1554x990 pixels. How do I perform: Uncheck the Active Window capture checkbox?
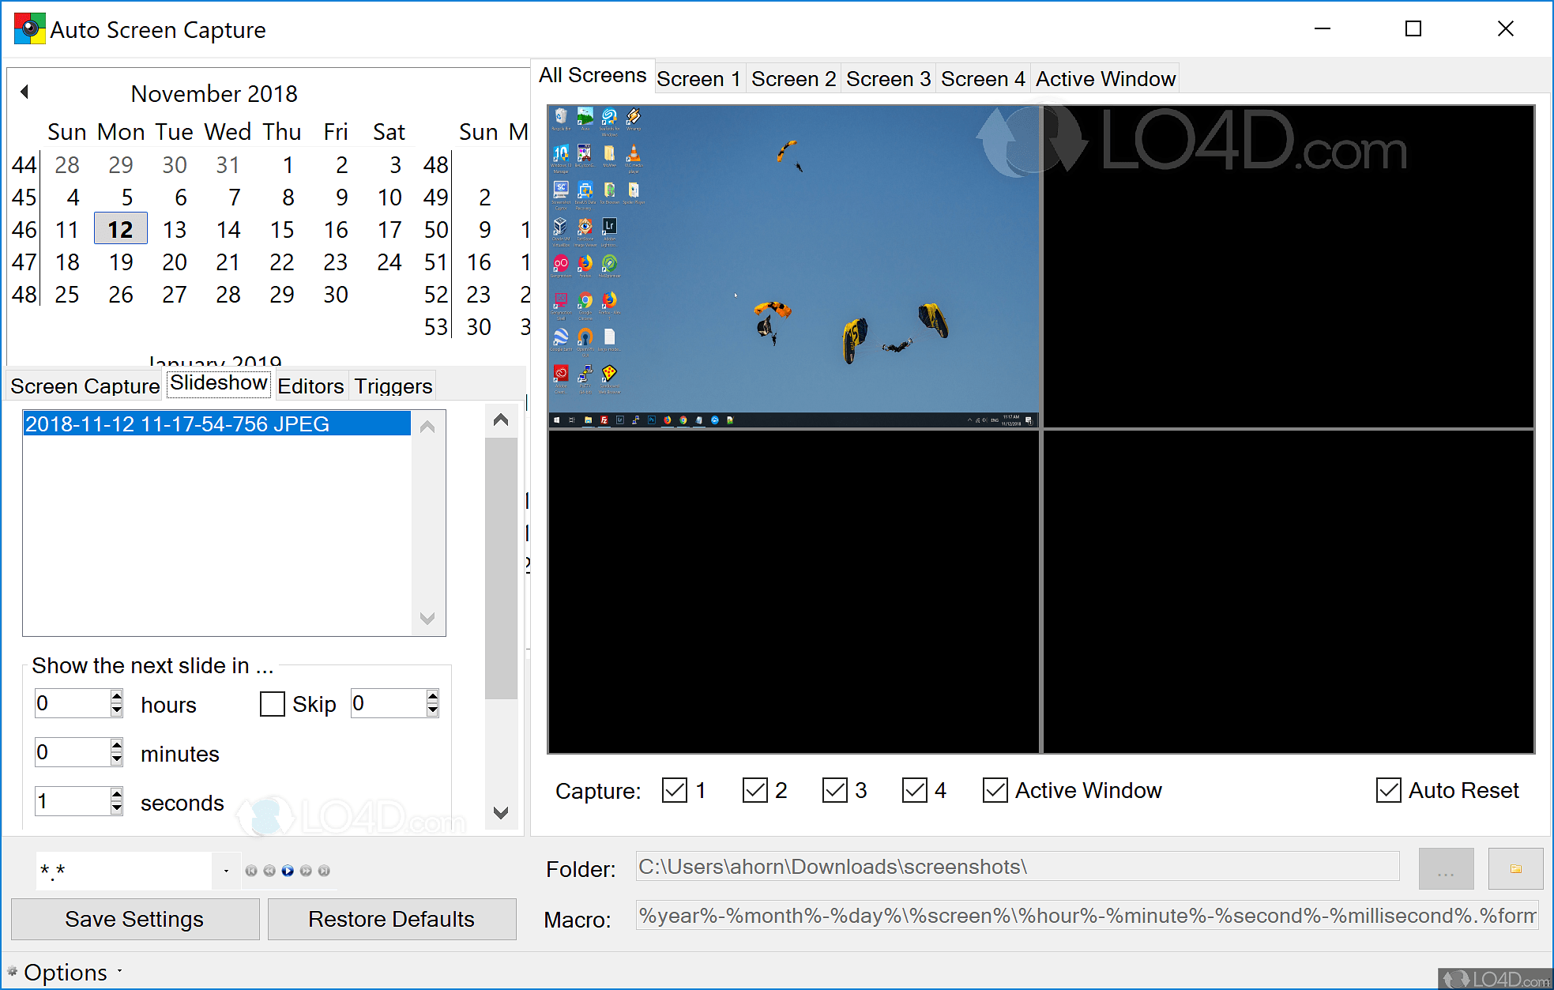click(995, 790)
